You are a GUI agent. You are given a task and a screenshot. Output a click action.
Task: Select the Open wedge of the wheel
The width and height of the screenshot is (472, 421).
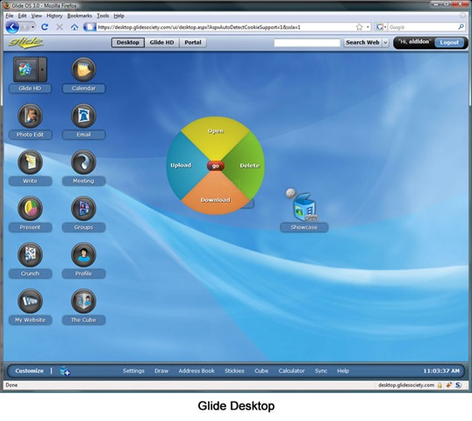tap(216, 135)
